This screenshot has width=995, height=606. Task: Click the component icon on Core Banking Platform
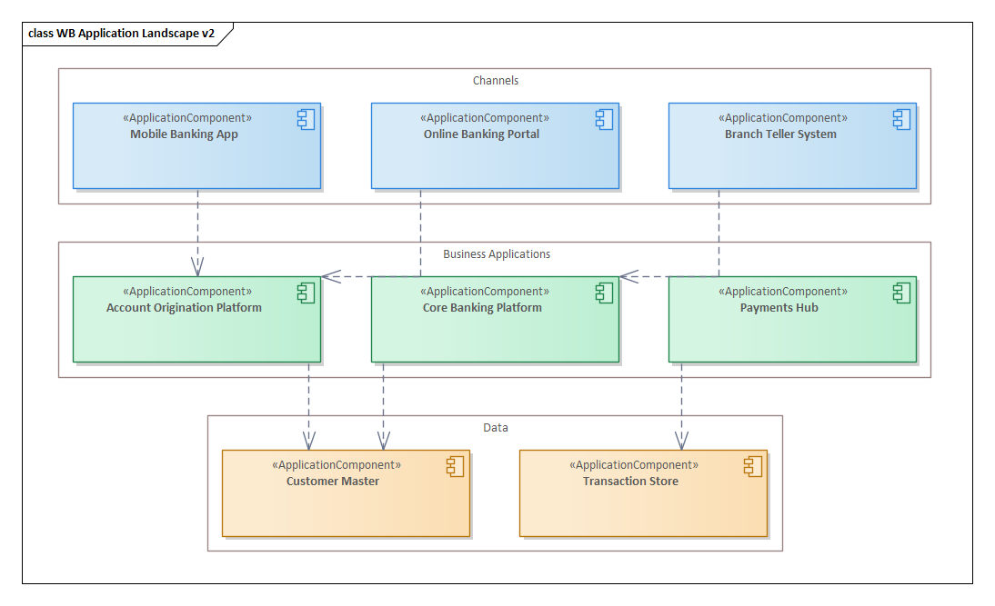pos(604,293)
